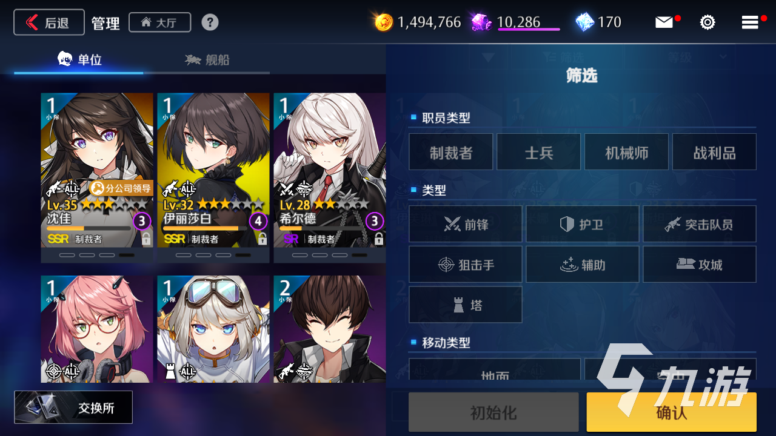Open the mail inbox icon
Image resolution: width=776 pixels, height=436 pixels.
pos(664,22)
